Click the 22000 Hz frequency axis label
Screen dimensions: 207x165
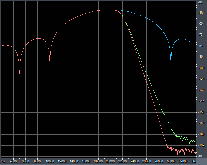pos(122,161)
